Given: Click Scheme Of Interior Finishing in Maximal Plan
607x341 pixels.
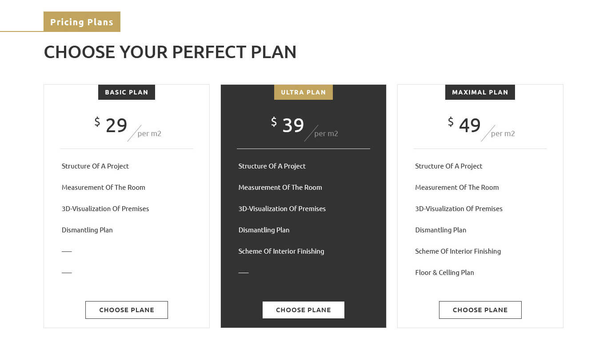Looking at the screenshot, I should [x=458, y=251].
